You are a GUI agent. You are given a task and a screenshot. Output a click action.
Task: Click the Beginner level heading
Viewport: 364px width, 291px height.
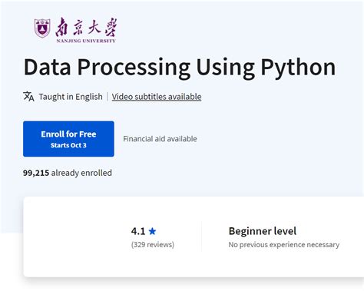point(263,231)
